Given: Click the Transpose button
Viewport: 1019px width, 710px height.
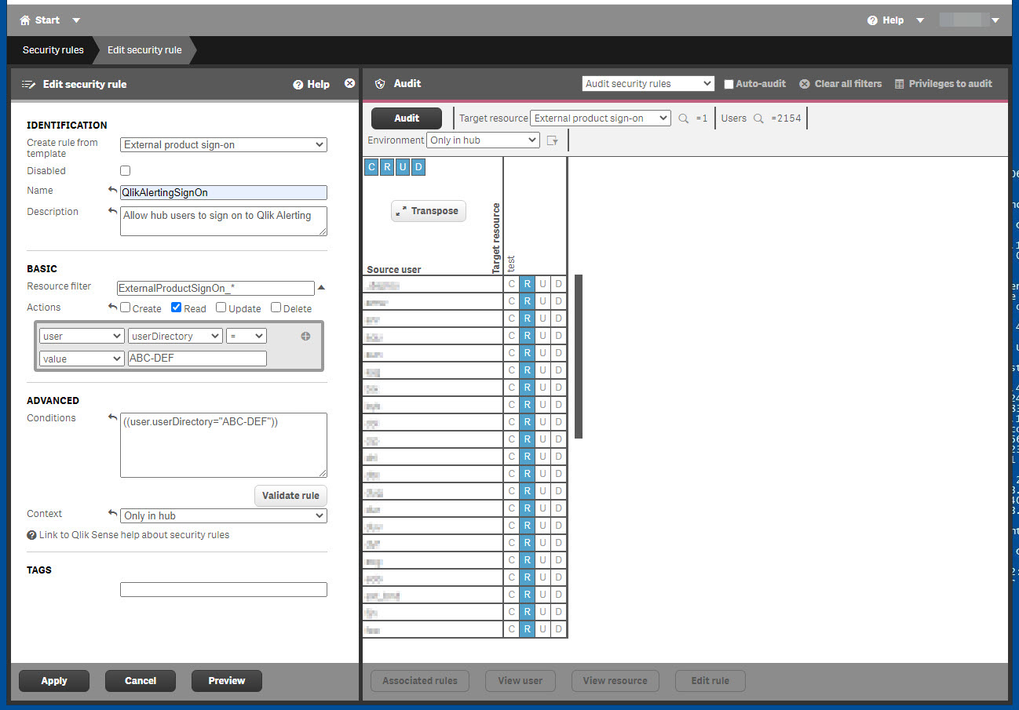Looking at the screenshot, I should (x=429, y=211).
